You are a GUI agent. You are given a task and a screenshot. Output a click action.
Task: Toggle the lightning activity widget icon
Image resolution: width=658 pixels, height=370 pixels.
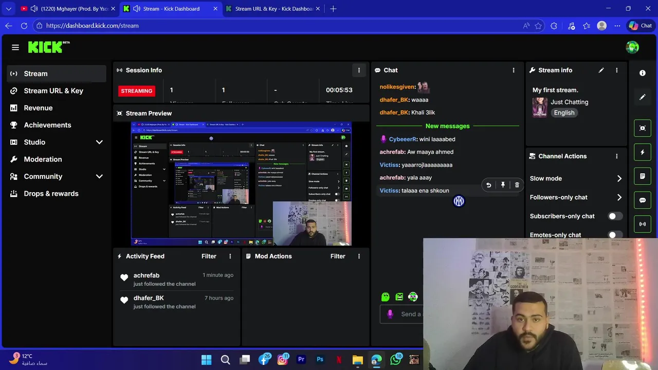(643, 153)
